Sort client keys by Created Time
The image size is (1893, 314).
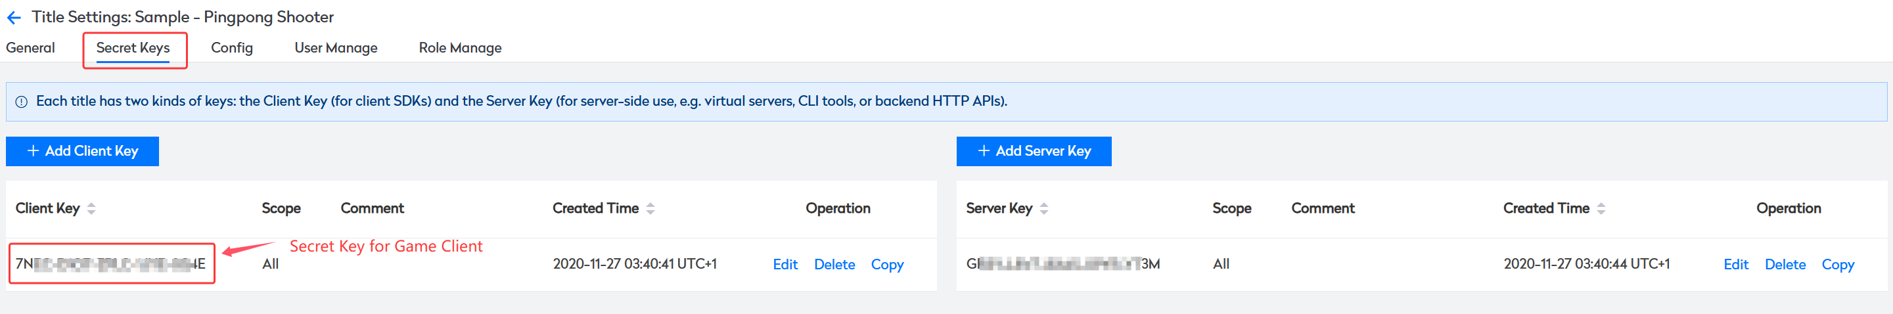coord(650,209)
